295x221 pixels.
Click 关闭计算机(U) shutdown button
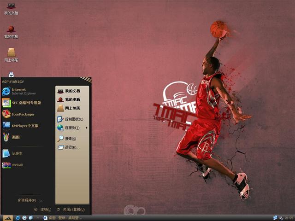[x=71, y=209]
